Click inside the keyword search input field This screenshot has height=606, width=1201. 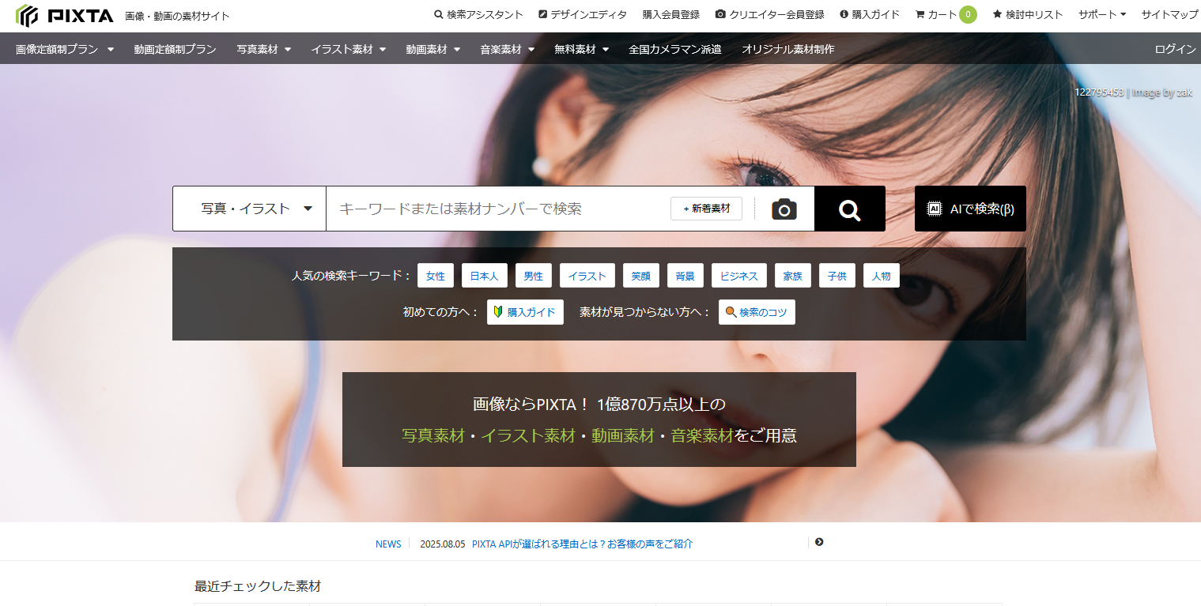[474, 209]
